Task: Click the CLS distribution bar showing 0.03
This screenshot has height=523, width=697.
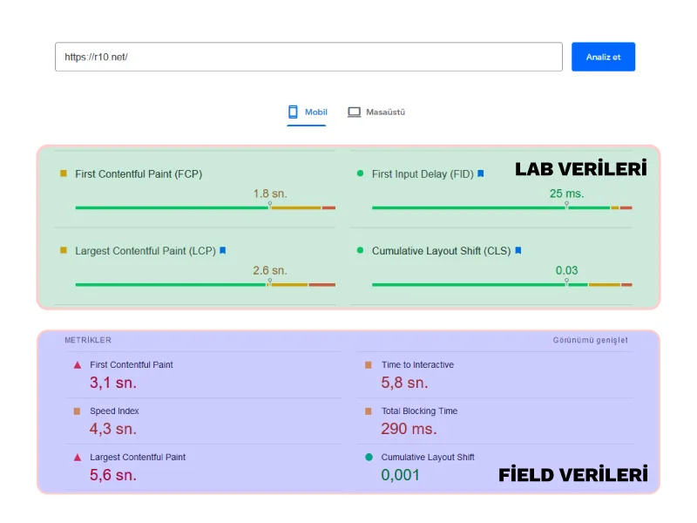Action: (501, 284)
